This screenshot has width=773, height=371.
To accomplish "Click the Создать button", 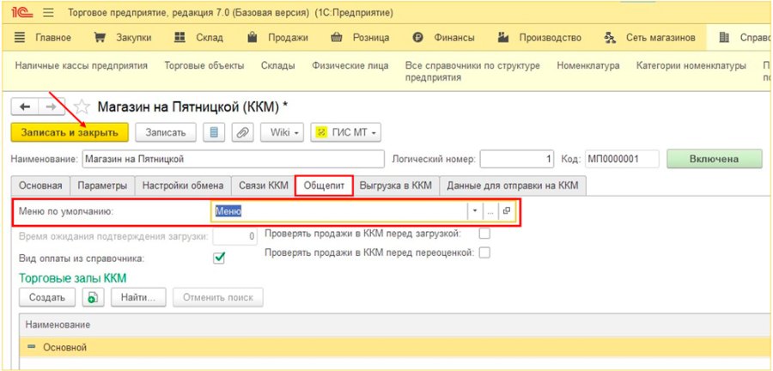I will point(47,297).
